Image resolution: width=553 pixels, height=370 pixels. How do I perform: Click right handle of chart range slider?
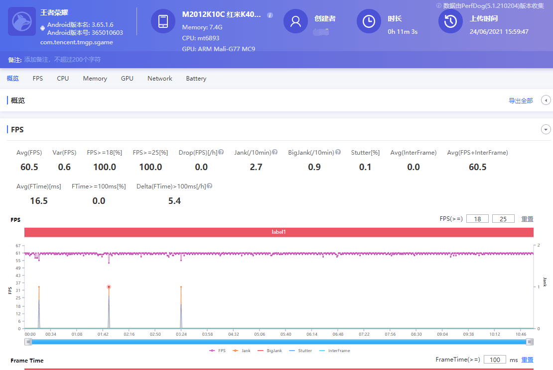coord(530,342)
